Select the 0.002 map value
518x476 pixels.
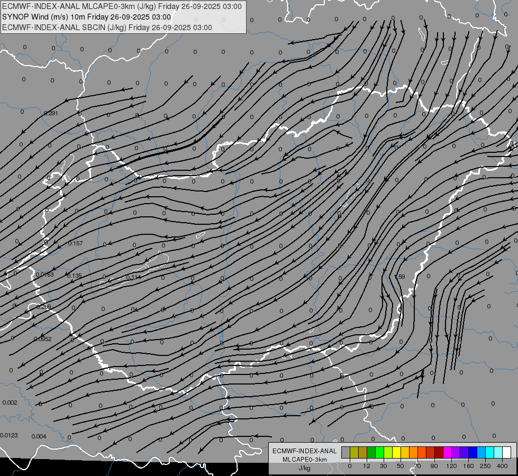[x=10, y=402]
